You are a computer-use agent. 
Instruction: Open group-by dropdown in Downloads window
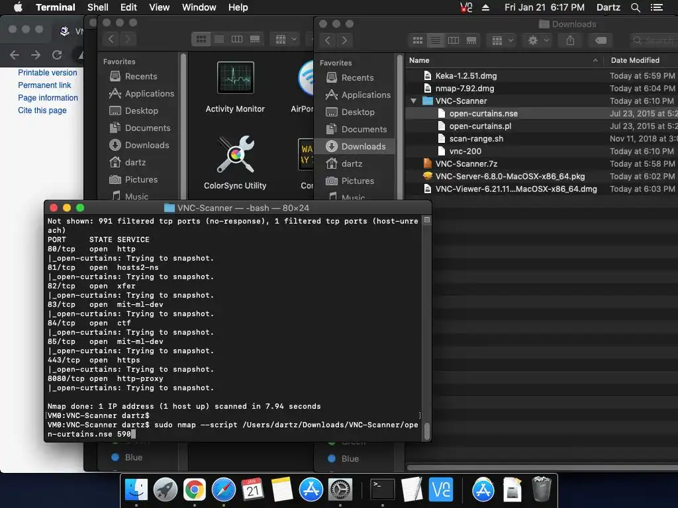pyautogui.click(x=501, y=40)
